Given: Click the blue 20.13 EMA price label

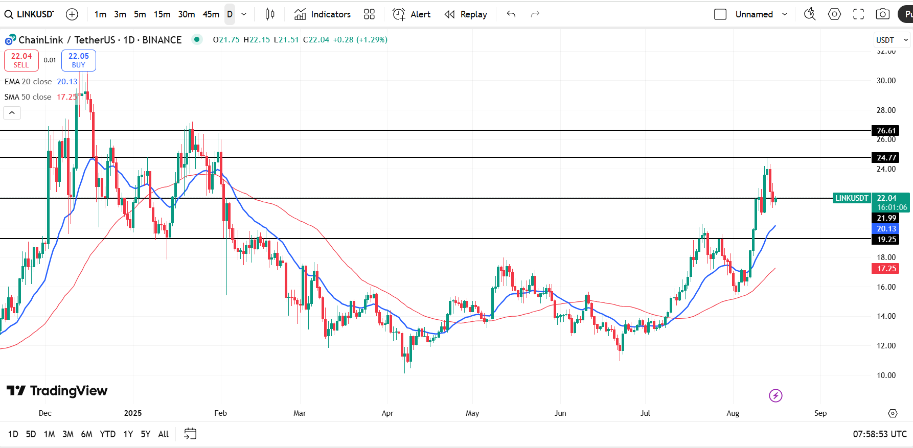Looking at the screenshot, I should (886, 229).
